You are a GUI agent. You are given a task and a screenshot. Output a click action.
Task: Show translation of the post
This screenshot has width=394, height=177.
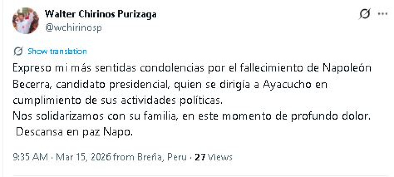coord(57,51)
